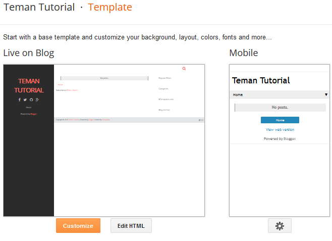Expand the Home dropdown in mobile preview
Viewport: 332px width, 241px height.
(x=280, y=94)
